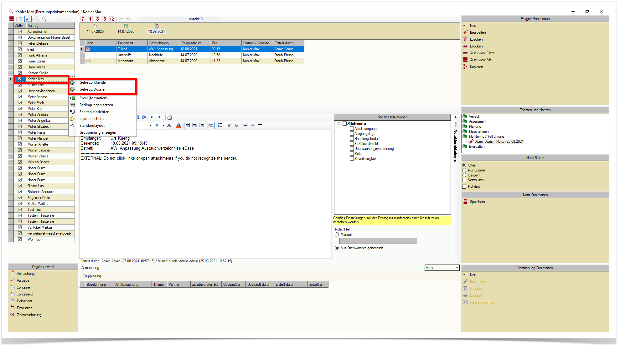
Task: Select Nur Ersteller status radio
Action: tap(464, 170)
